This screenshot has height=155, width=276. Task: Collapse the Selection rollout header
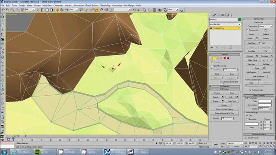coord(225,55)
